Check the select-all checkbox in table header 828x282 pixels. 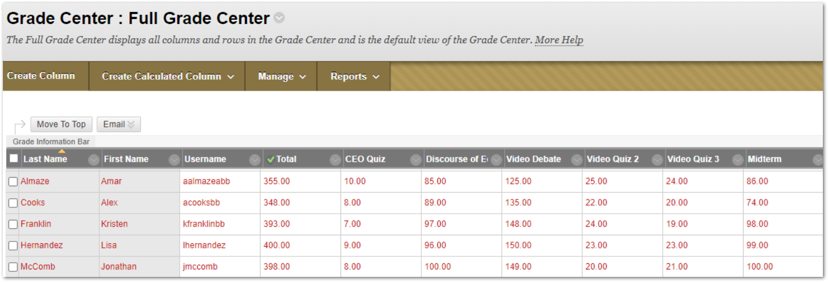click(x=14, y=159)
